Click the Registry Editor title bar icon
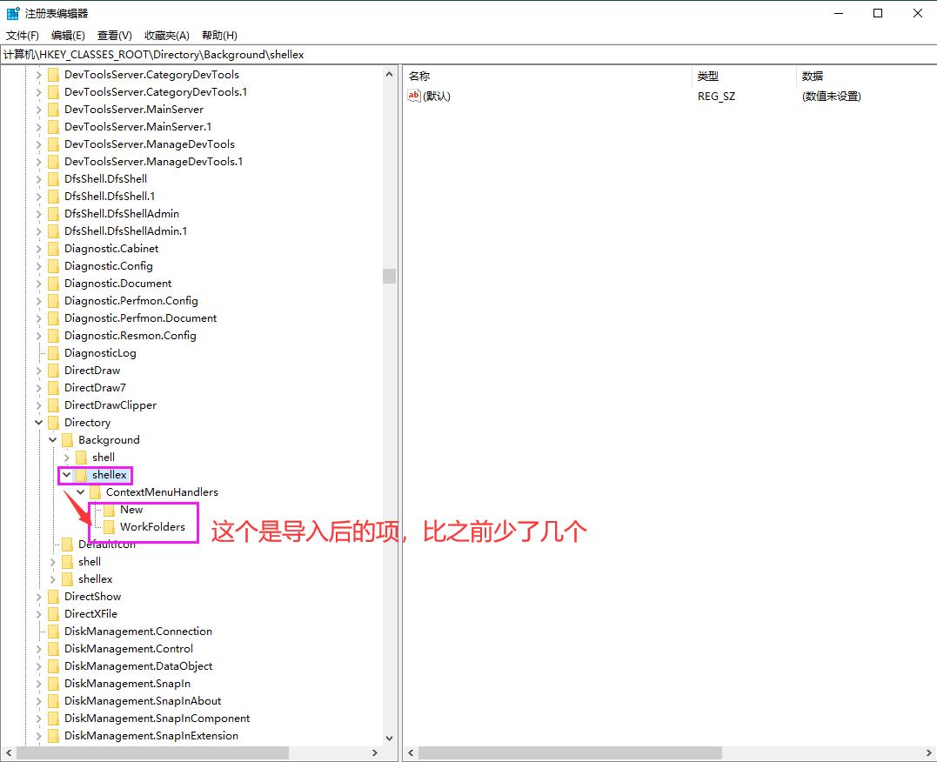This screenshot has height=762, width=937. point(12,13)
